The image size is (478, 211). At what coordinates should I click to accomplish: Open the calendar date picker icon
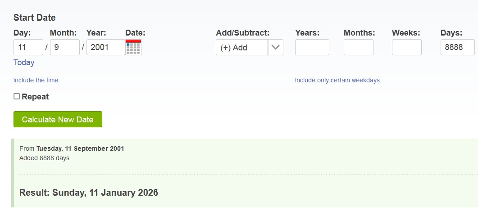(133, 47)
